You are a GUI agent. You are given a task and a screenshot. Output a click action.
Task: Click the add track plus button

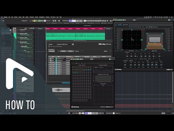[x=14, y=28]
